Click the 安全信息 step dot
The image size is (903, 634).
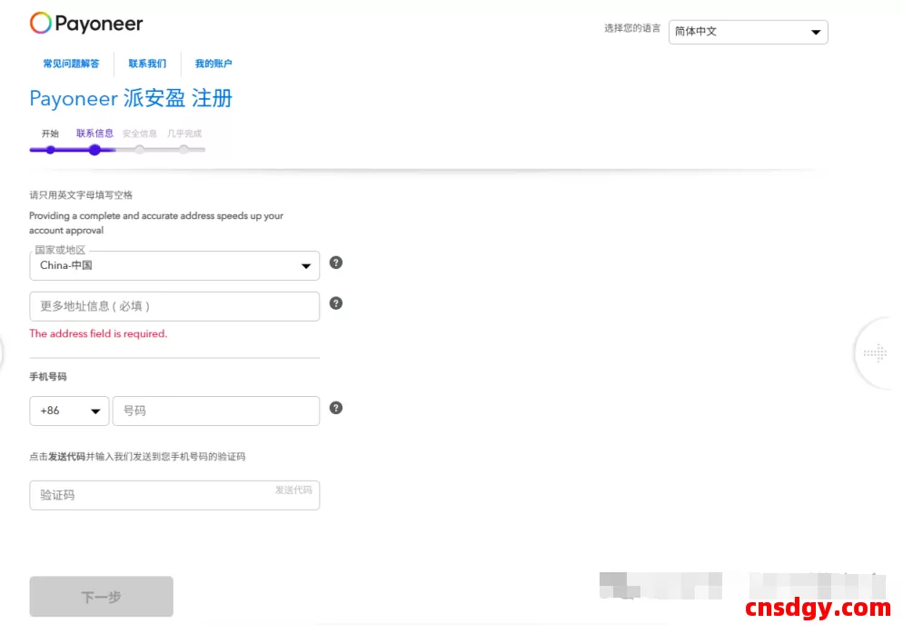(139, 149)
